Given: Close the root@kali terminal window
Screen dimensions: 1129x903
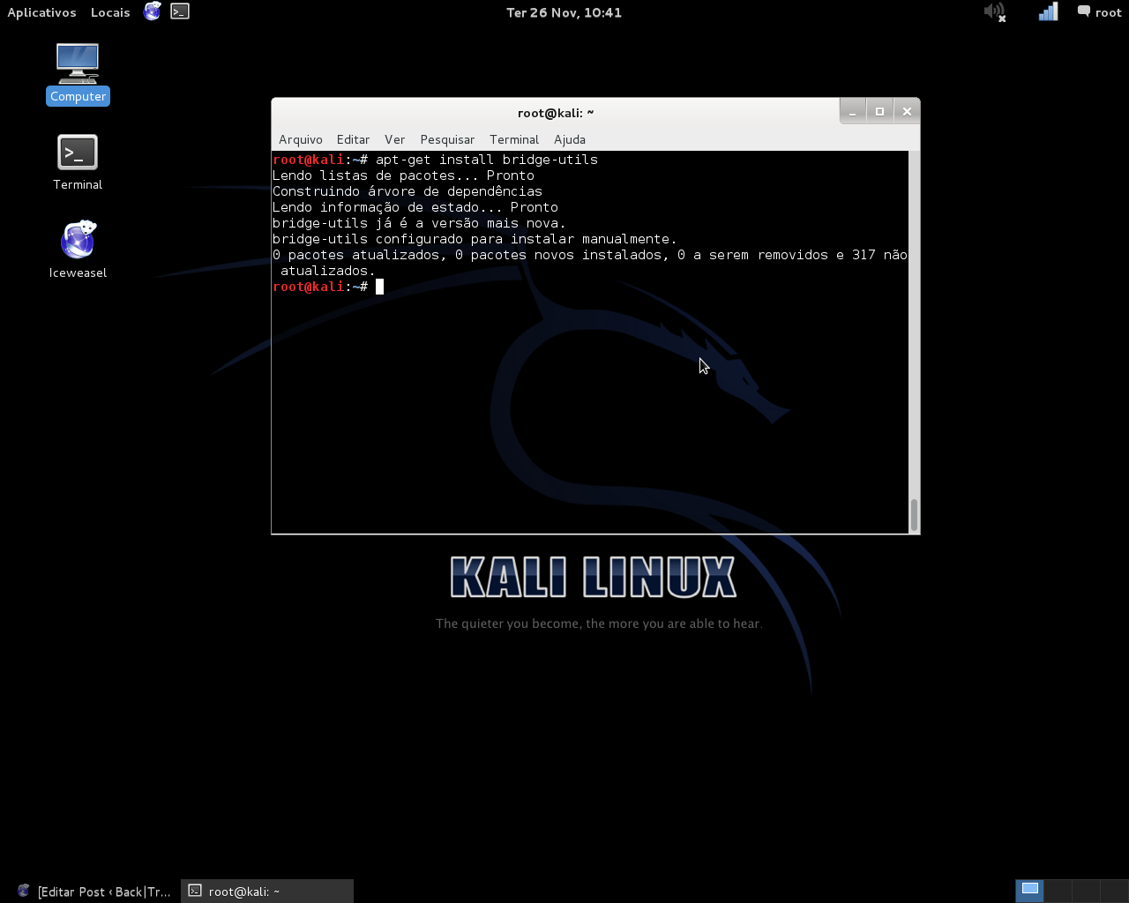Looking at the screenshot, I should (x=907, y=111).
